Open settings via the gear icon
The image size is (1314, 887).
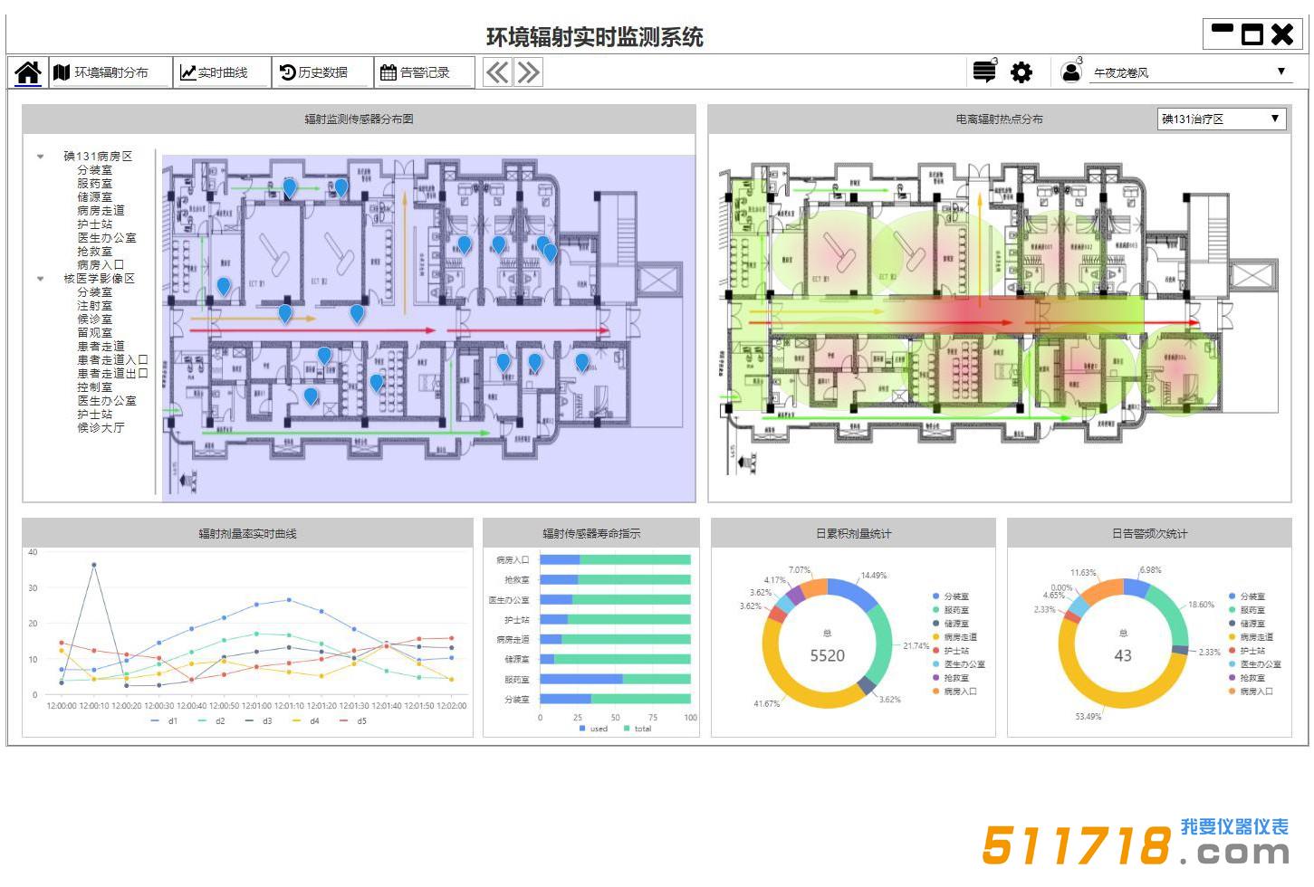[x=1021, y=72]
